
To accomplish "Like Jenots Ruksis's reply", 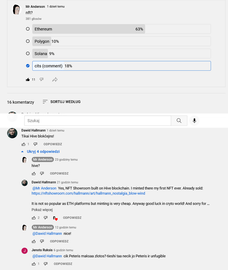I will [34, 264].
